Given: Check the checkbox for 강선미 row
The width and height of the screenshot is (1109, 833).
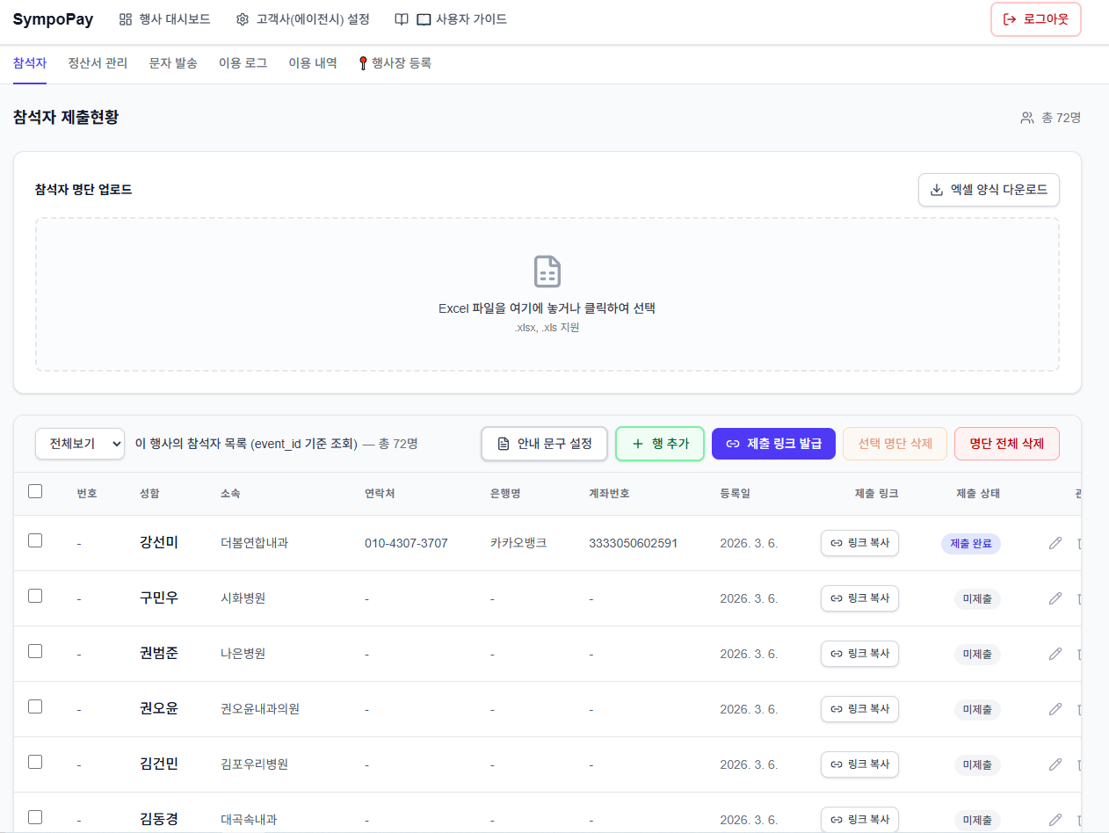Looking at the screenshot, I should pyautogui.click(x=35, y=541).
